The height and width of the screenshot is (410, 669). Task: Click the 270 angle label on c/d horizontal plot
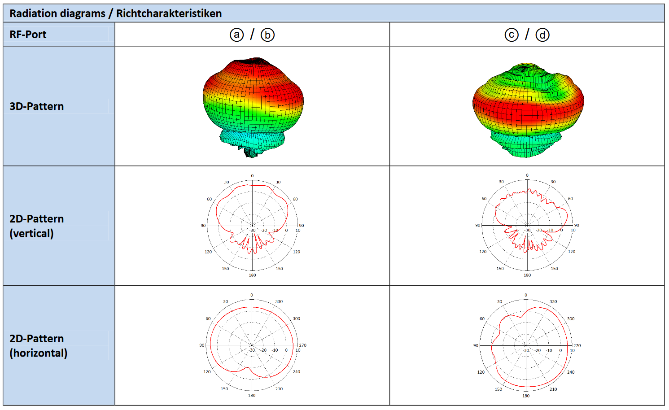point(577,345)
